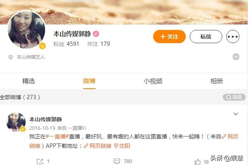The width and height of the screenshot is (248, 166).
Task: Switch to the 精选 tab
Action: [x=28, y=81]
